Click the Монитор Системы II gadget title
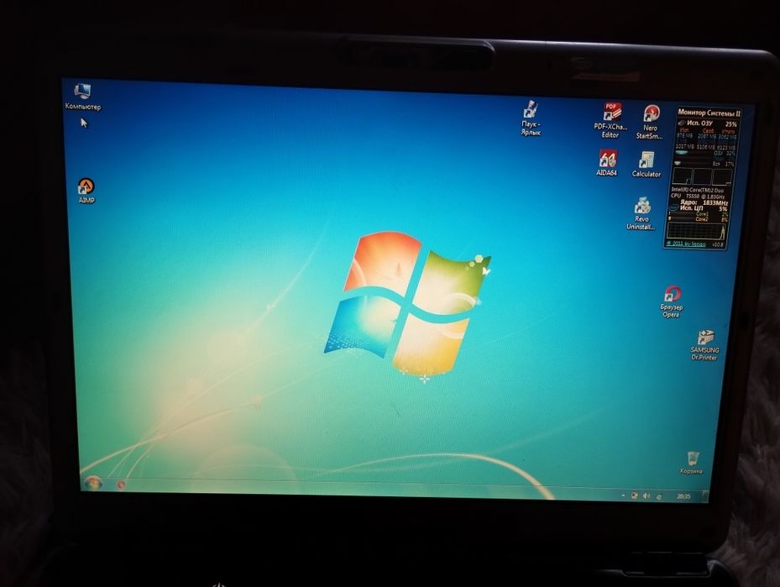Viewport: 780px width, 587px height. [709, 113]
